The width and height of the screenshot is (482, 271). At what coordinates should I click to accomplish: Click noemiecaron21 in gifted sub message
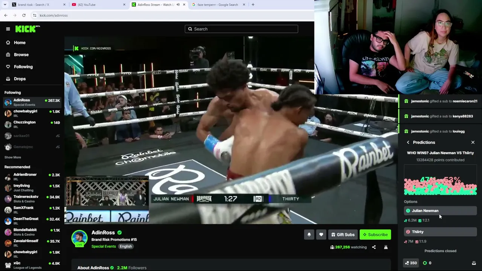click(x=465, y=101)
